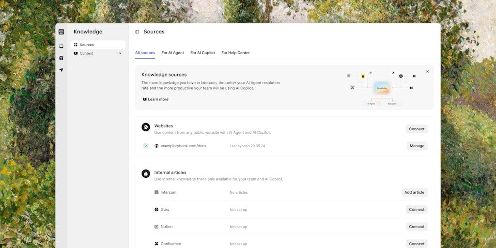Image resolution: width=496 pixels, height=248 pixels.
Task: Open the Inbox icon in sidebar
Action: [x=61, y=46]
